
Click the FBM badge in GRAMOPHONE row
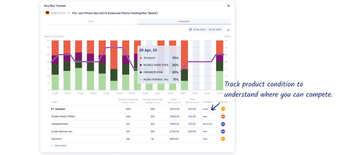pyautogui.click(x=223, y=124)
